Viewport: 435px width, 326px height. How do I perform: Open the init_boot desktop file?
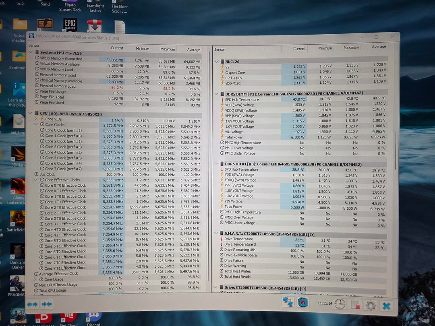click(18, 124)
